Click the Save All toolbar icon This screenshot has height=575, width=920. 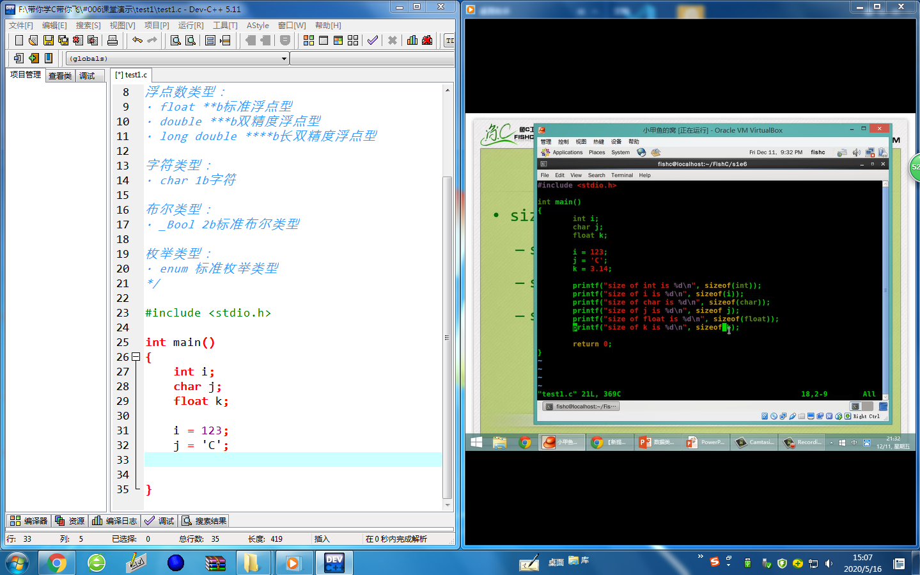click(x=63, y=40)
